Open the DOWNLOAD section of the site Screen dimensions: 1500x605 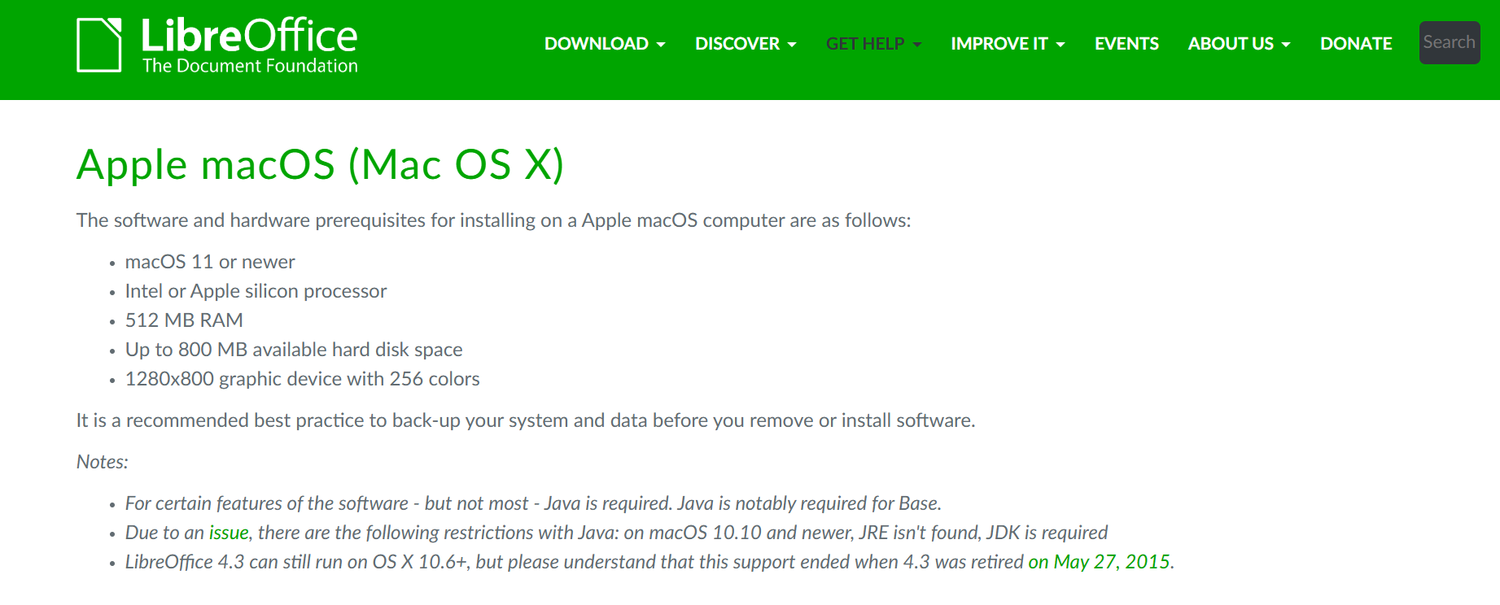(x=597, y=43)
